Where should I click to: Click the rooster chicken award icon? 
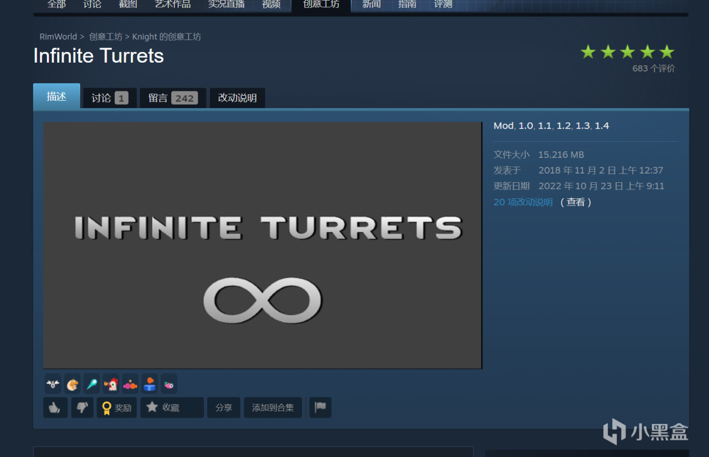pyautogui.click(x=111, y=383)
